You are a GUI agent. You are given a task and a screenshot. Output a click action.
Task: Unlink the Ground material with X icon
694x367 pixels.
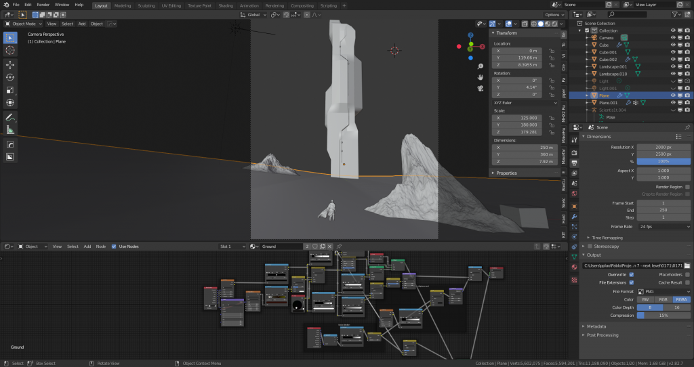[330, 246]
